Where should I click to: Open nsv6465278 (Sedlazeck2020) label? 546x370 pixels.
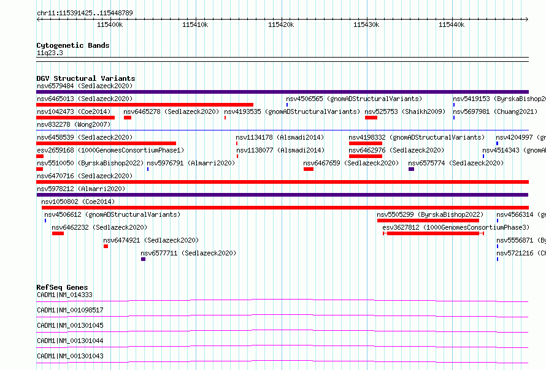tap(171, 111)
